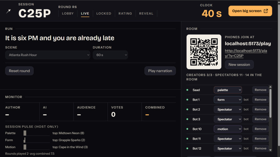Open Bot 2's Spectator role dropdown
This screenshot has height=157, width=280.
coord(228,110)
